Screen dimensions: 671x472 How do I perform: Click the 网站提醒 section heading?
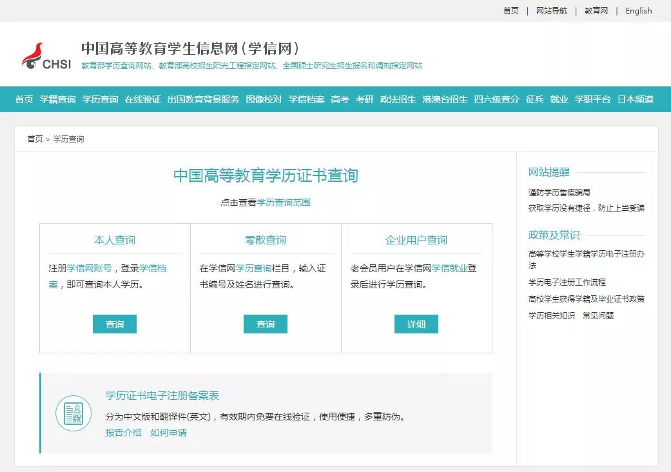point(549,172)
